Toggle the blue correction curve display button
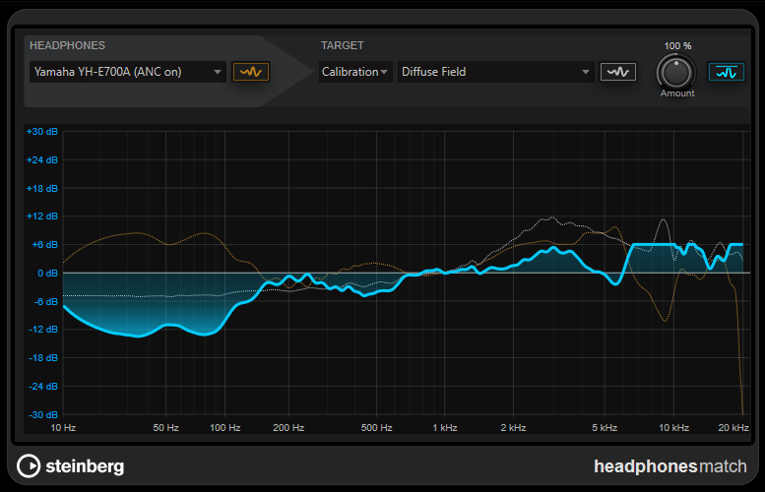Screen dimensions: 765x492 [726, 72]
